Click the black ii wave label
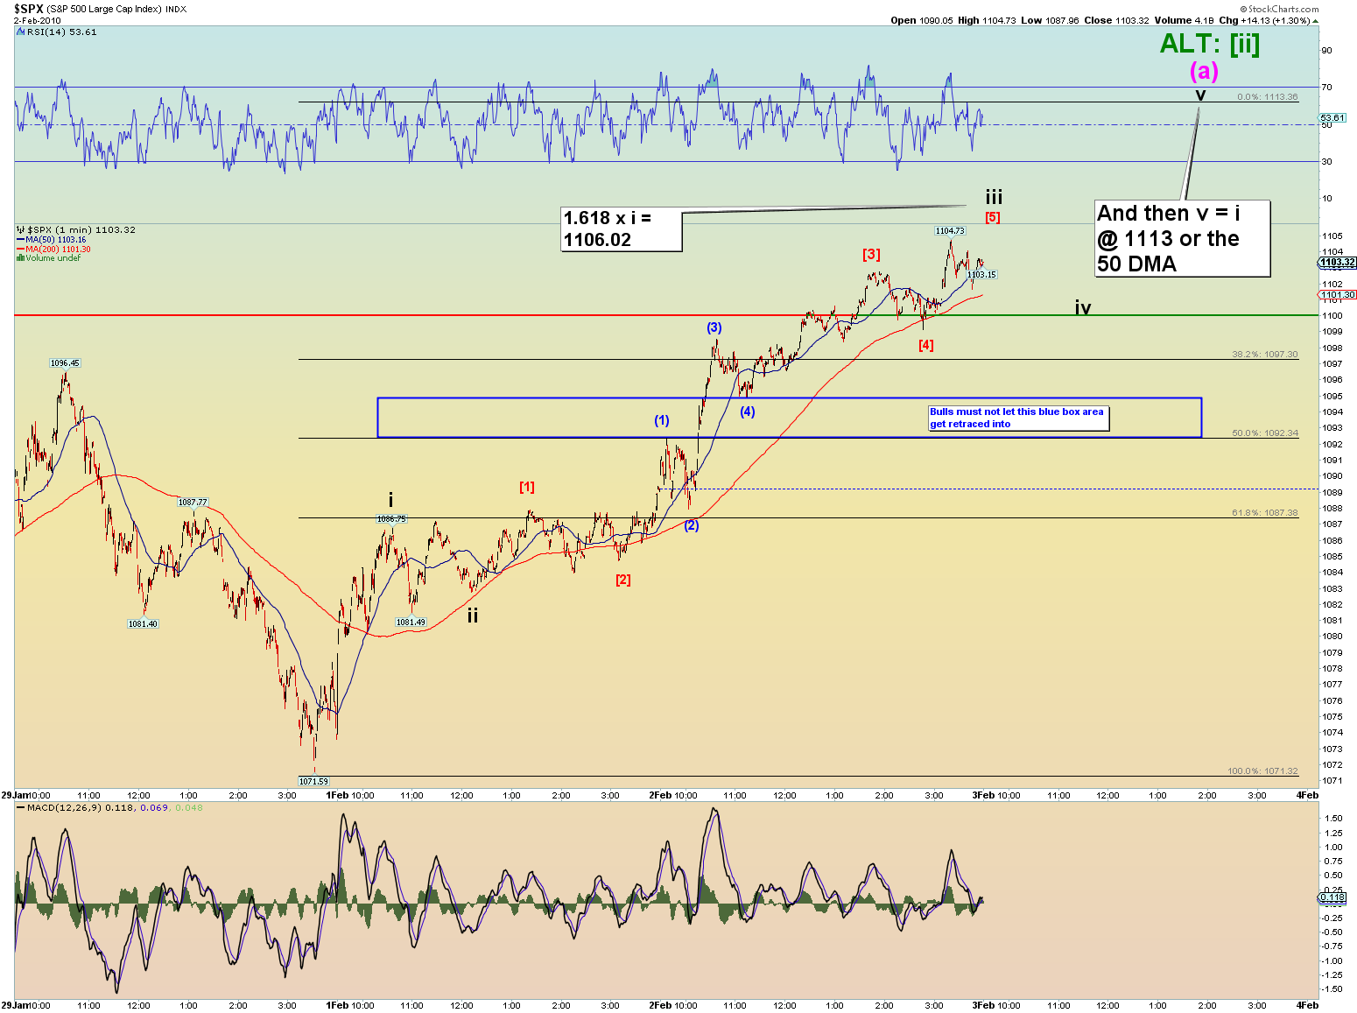Viewport: 1357px width, 1013px height. pos(473,616)
